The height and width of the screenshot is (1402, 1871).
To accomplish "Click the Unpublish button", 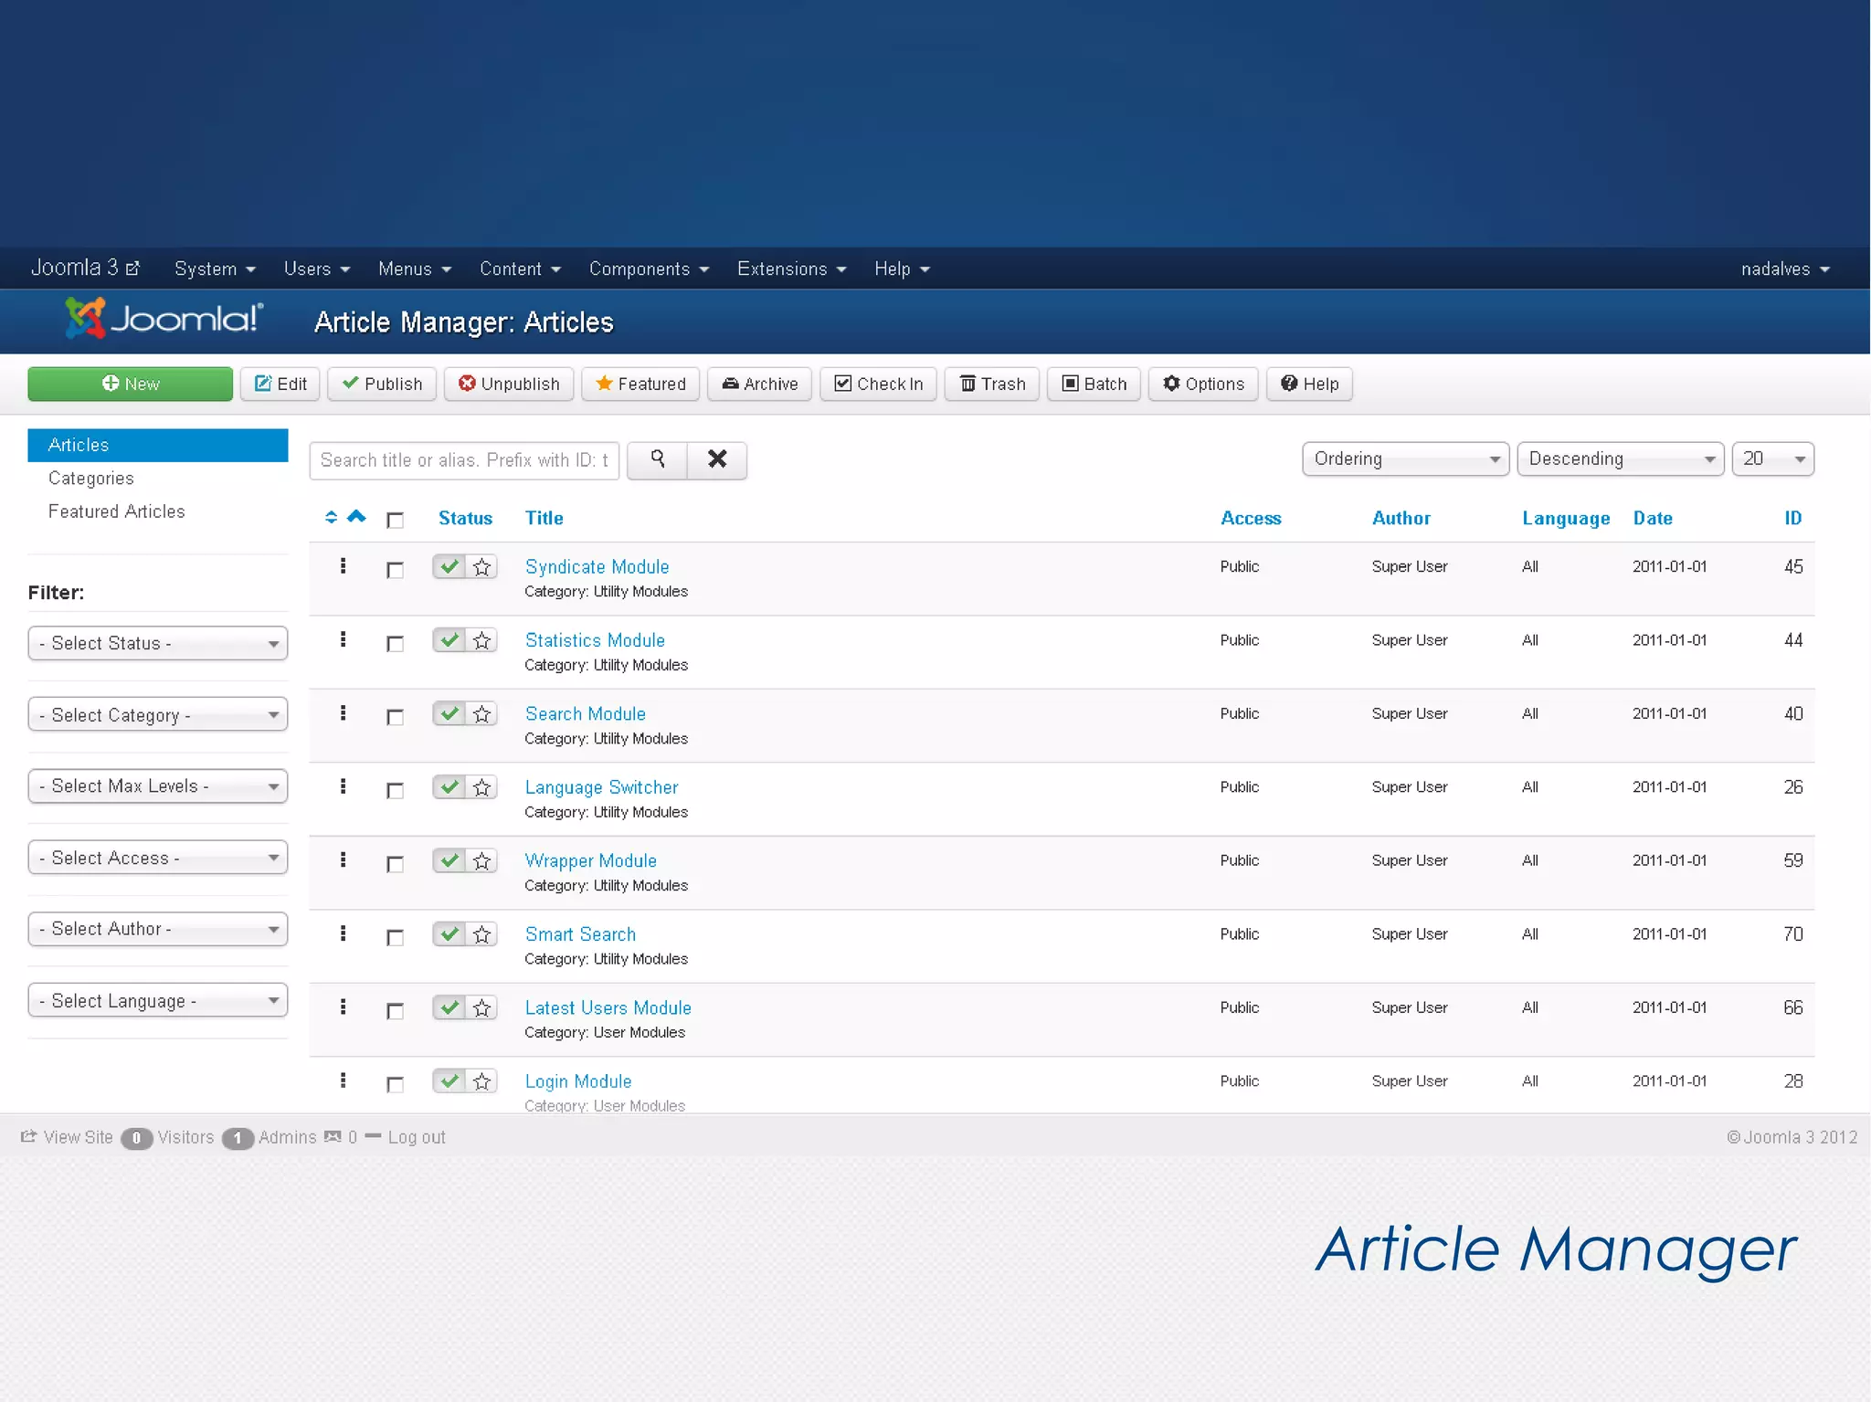I will (x=509, y=384).
